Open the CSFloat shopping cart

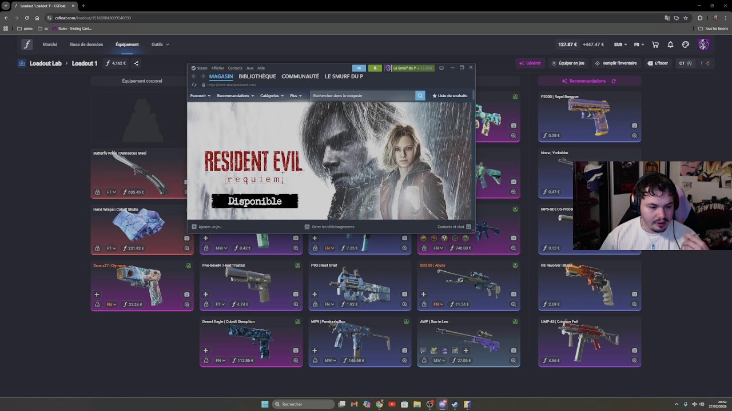pos(655,45)
